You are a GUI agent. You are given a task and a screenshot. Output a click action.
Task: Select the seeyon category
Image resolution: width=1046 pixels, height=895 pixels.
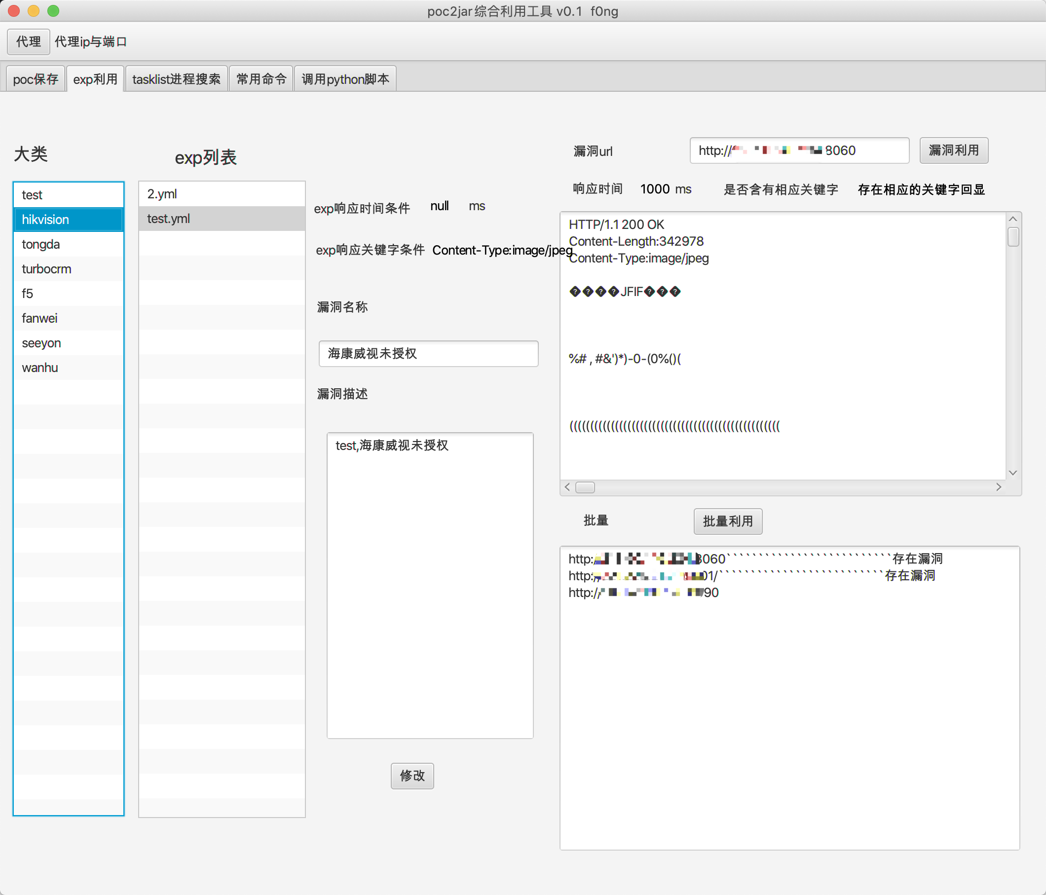(41, 343)
